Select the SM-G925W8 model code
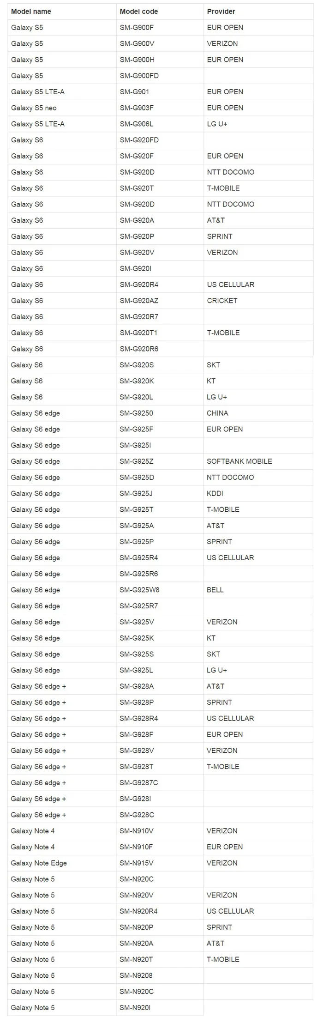323x1017 pixels. tap(139, 590)
